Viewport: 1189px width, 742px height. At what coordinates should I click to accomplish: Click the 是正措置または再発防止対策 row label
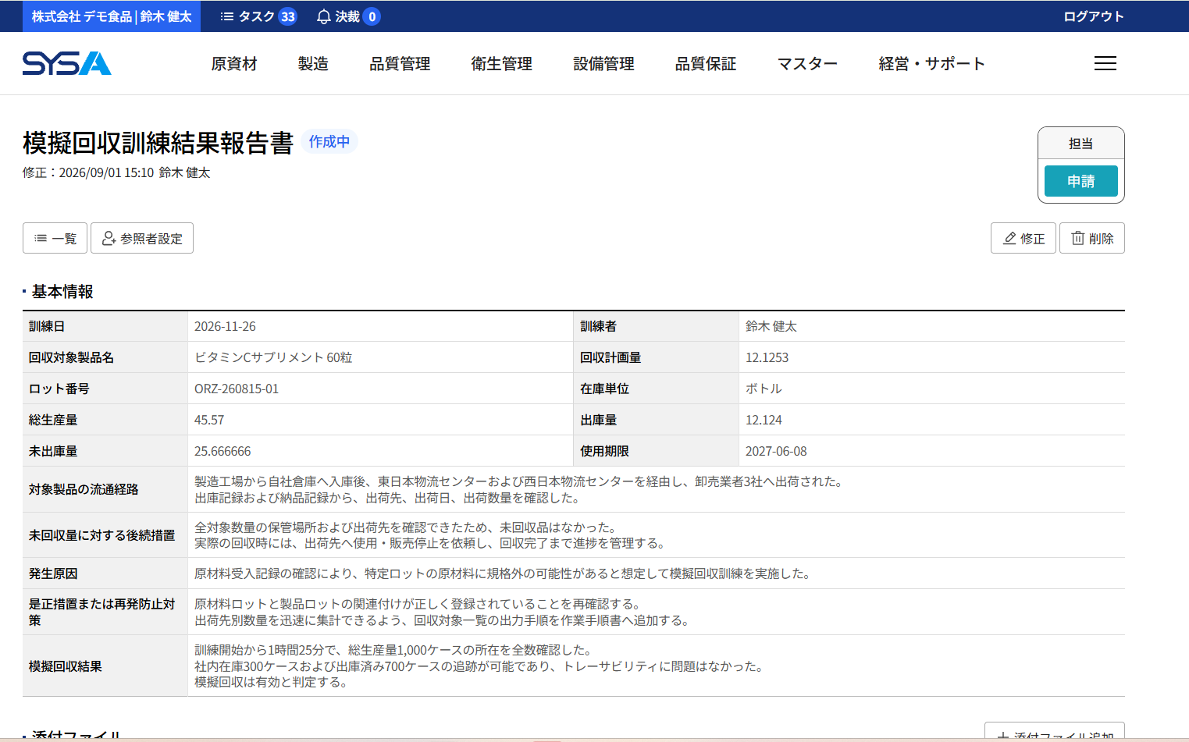pyautogui.click(x=101, y=612)
